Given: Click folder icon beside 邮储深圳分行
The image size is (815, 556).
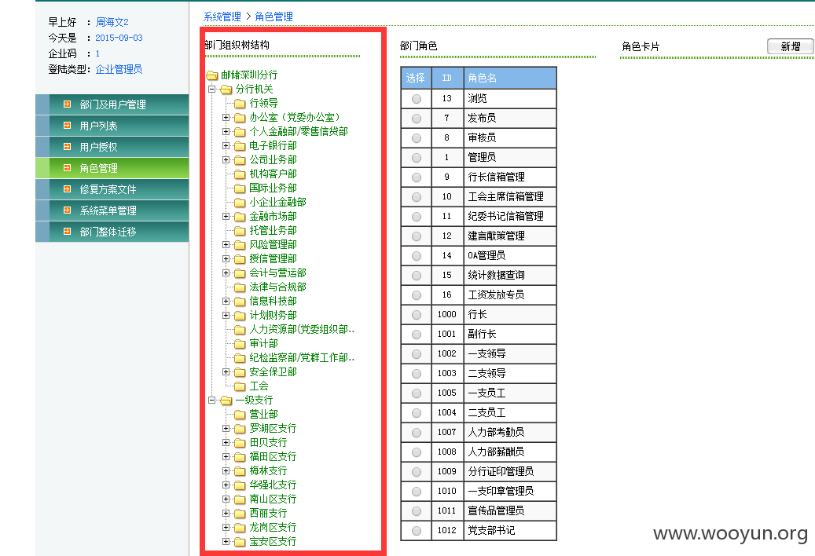Looking at the screenshot, I should pos(211,75).
